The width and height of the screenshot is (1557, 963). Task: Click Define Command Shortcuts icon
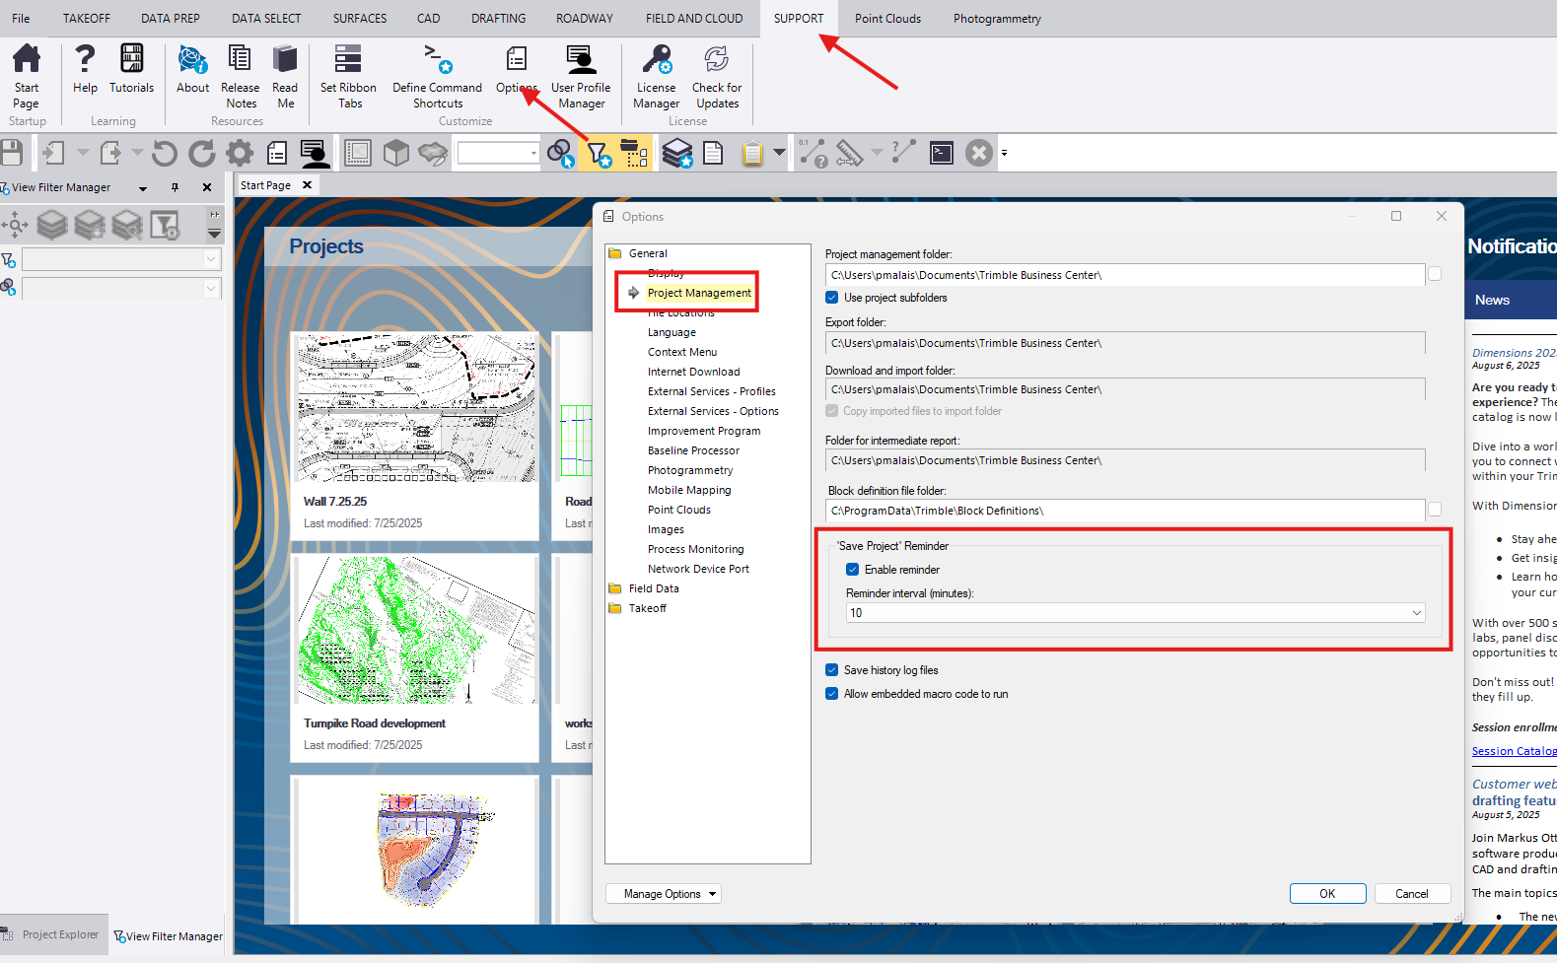437,61
